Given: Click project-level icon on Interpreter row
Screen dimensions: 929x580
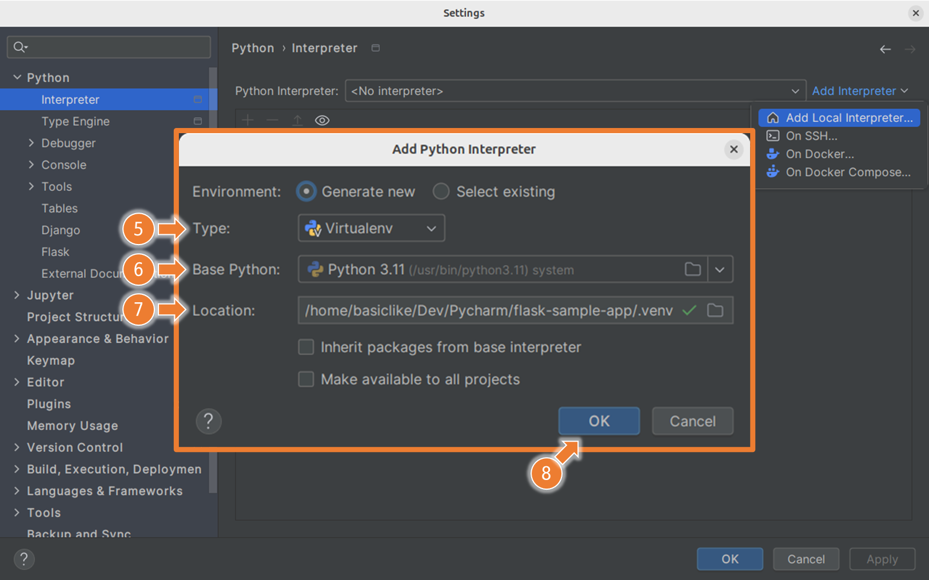Looking at the screenshot, I should [x=198, y=99].
